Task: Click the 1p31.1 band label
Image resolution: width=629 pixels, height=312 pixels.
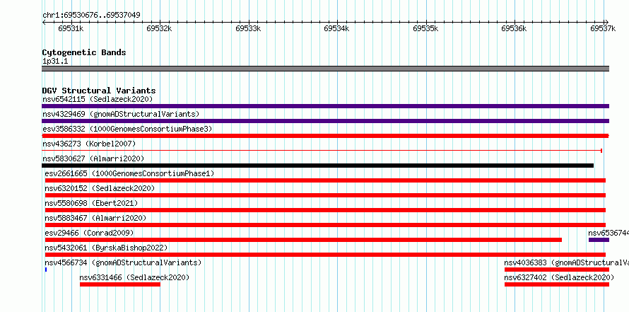Action: (x=55, y=62)
